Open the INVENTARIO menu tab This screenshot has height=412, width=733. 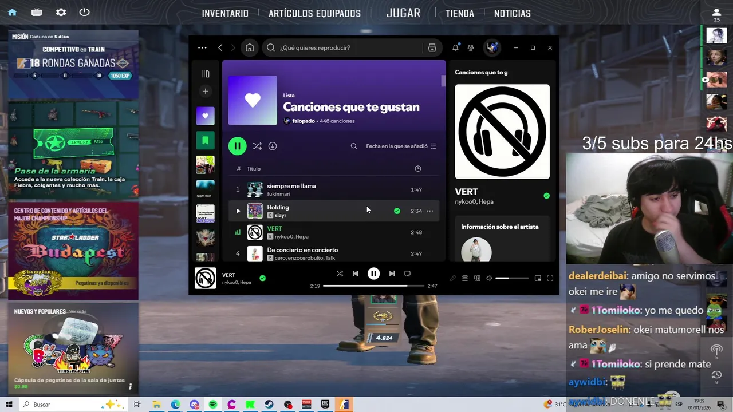click(225, 13)
